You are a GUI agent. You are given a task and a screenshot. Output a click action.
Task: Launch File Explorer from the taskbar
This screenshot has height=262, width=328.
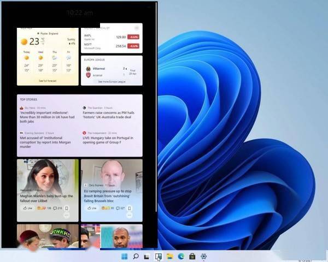click(169, 257)
